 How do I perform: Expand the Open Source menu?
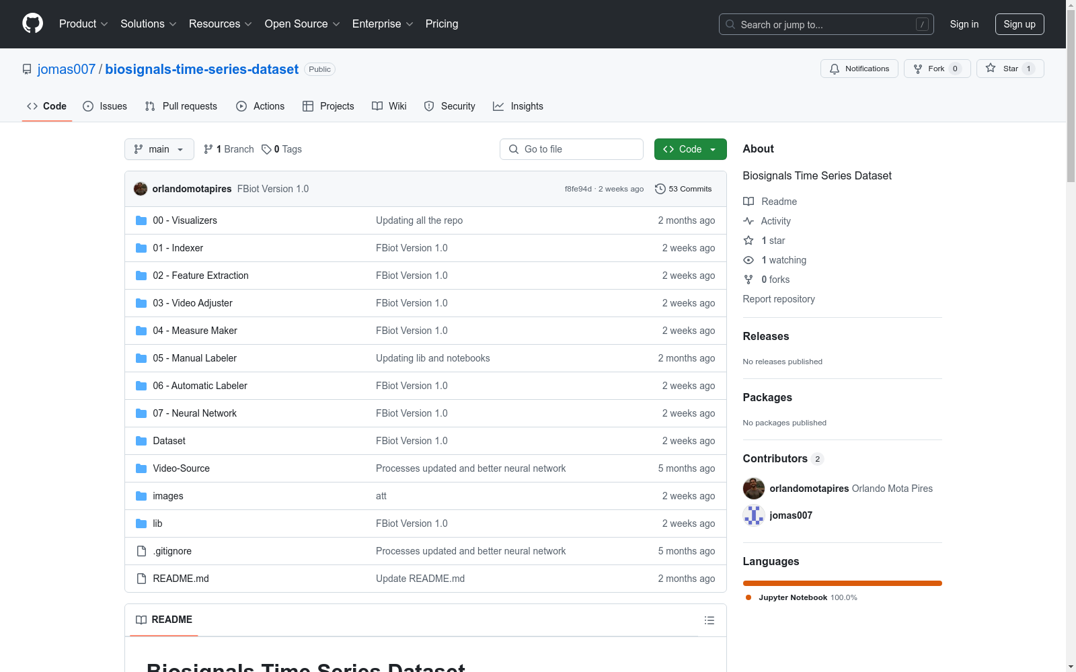tap(303, 24)
